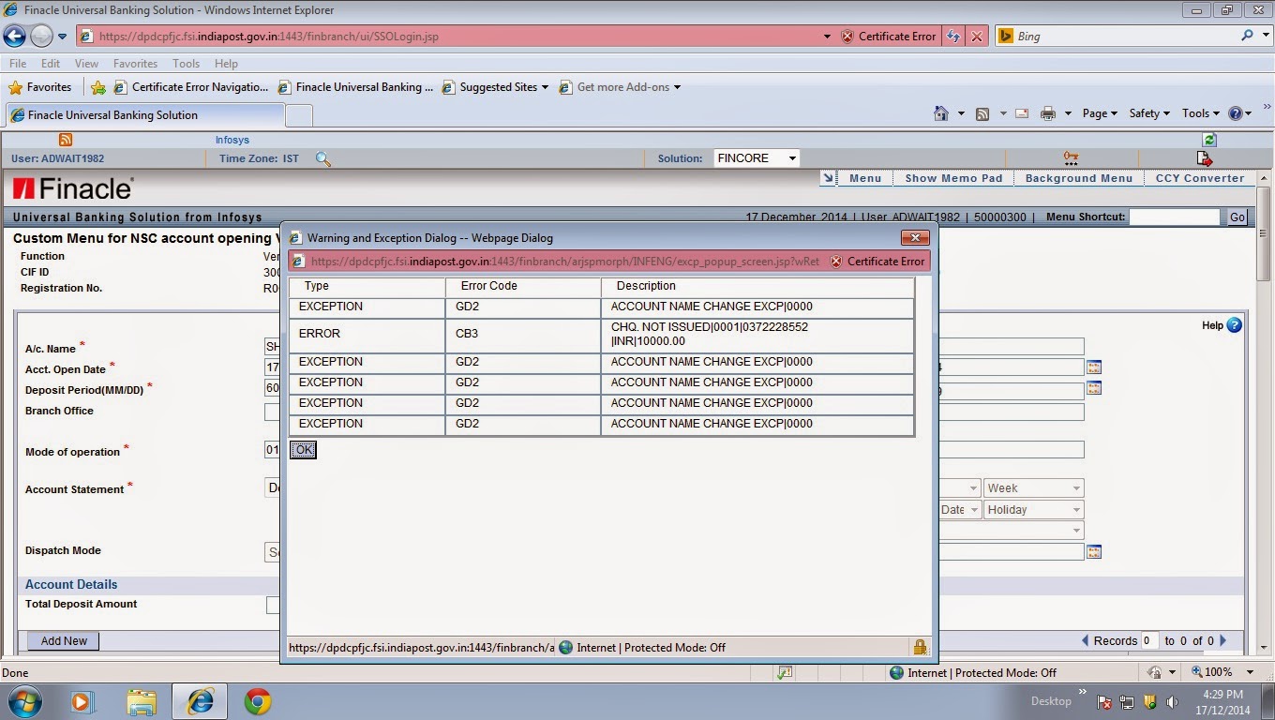This screenshot has height=720, width=1275.
Task: Click the OK button in exception dialog
Action: (303, 450)
